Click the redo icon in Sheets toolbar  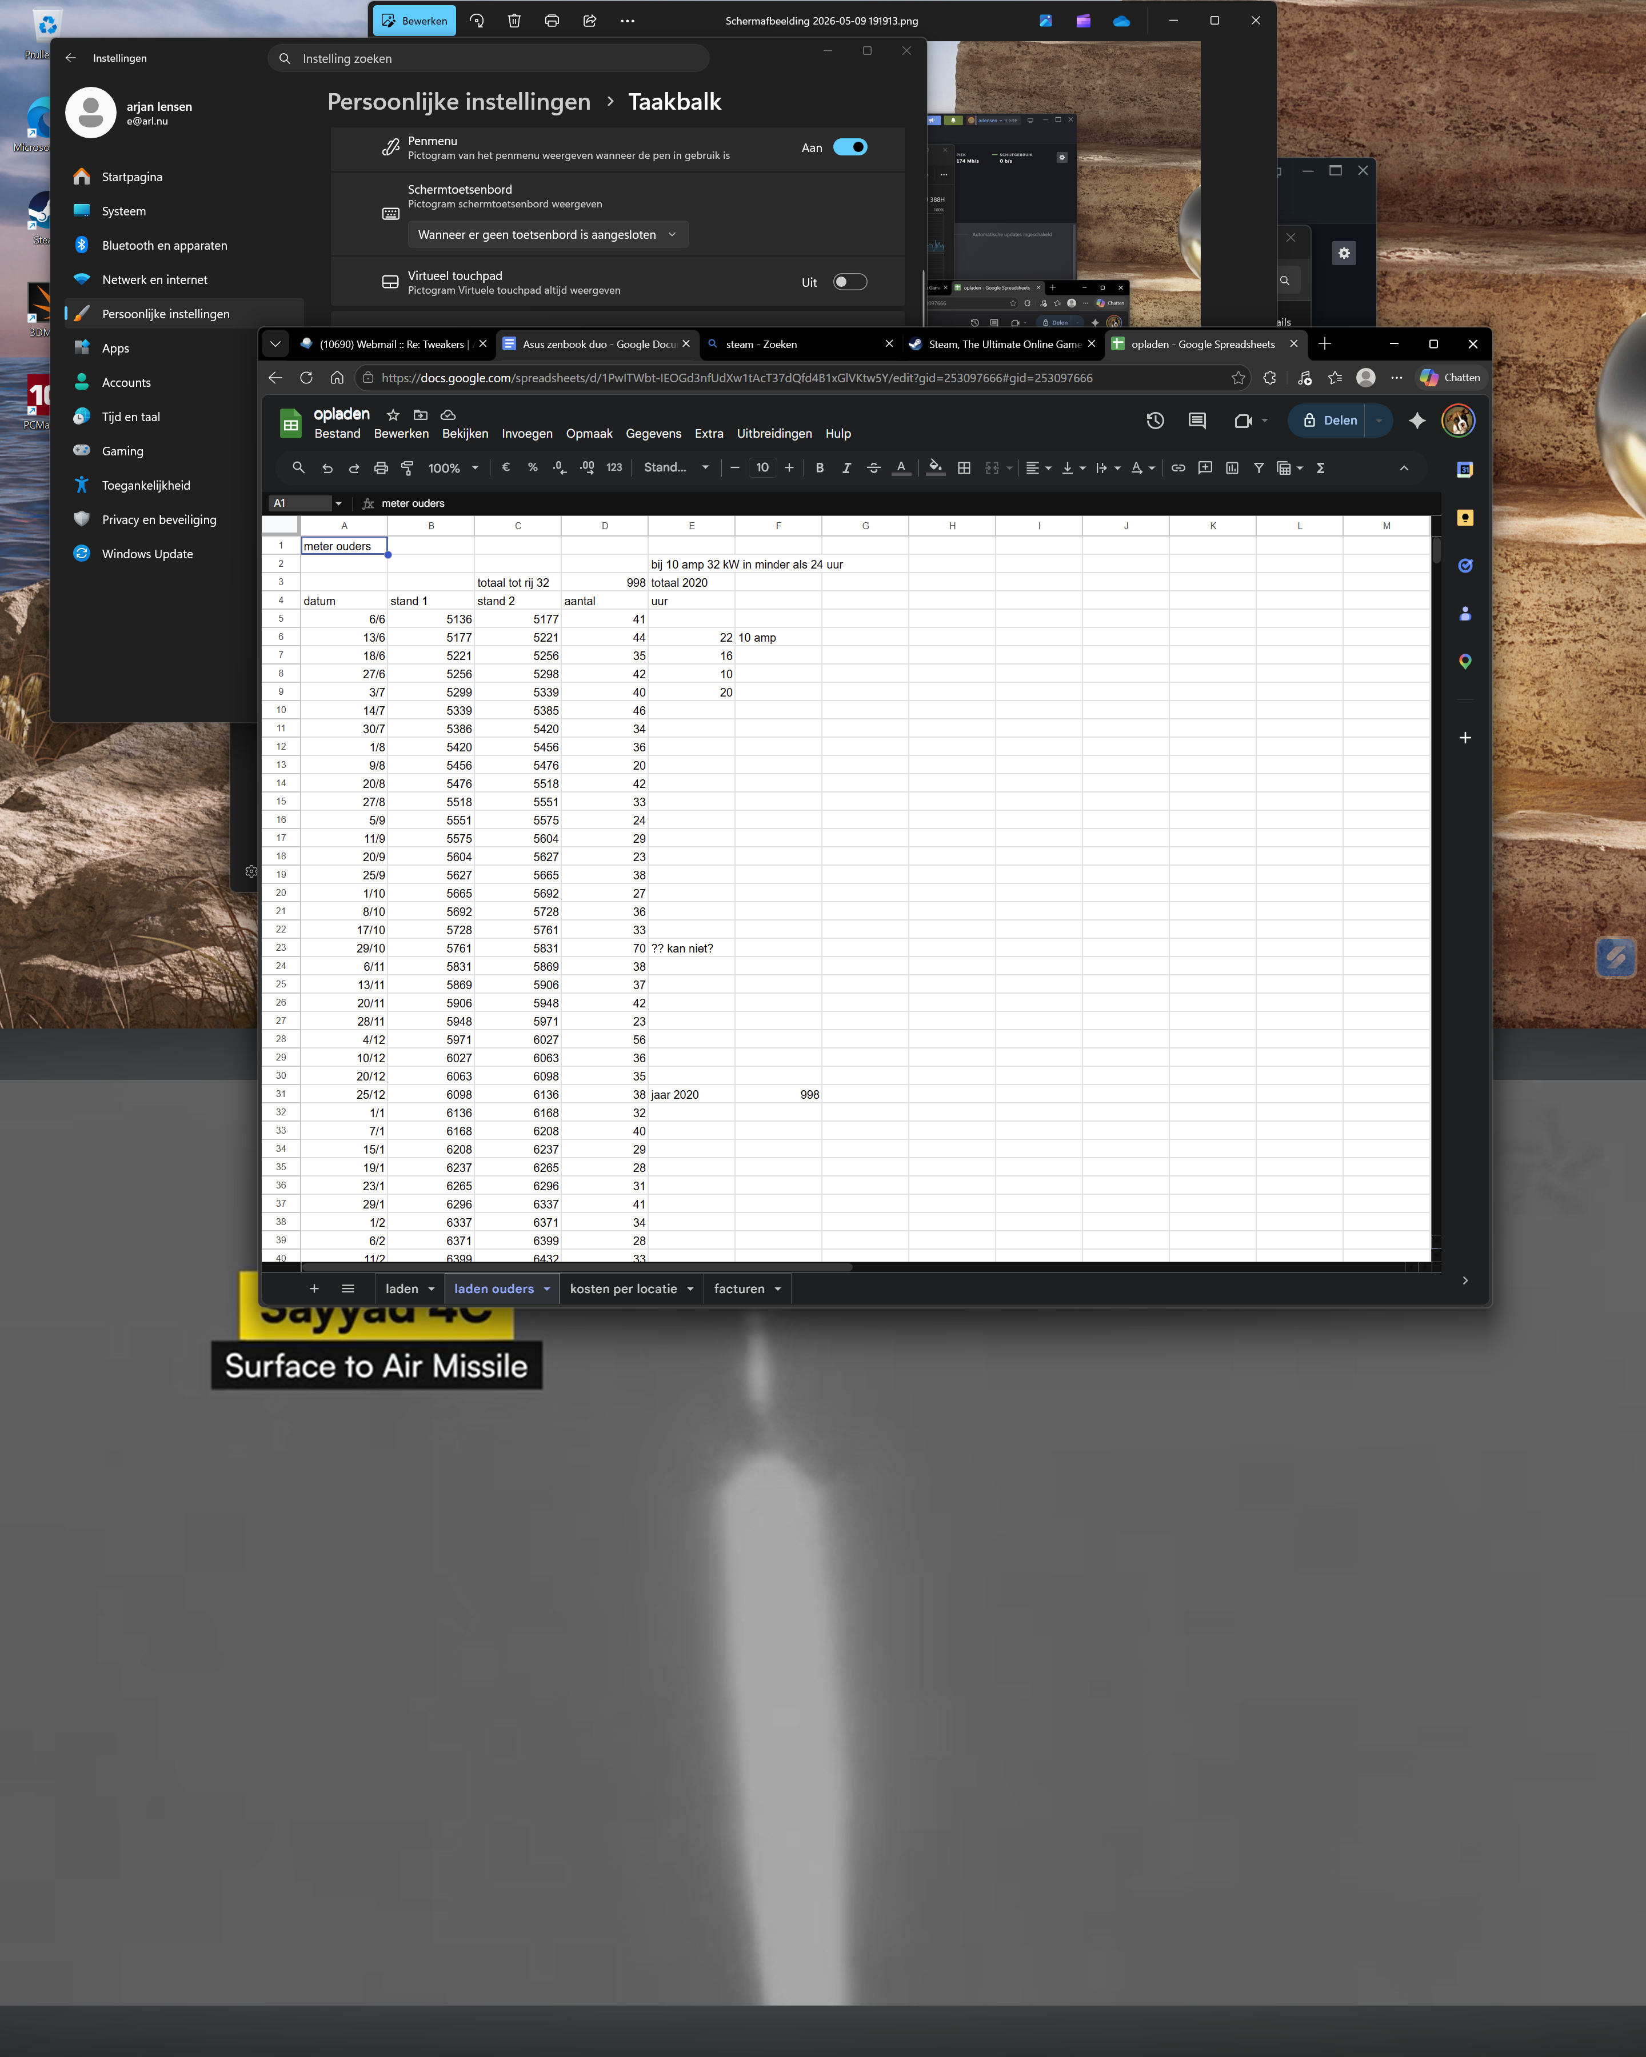point(354,467)
